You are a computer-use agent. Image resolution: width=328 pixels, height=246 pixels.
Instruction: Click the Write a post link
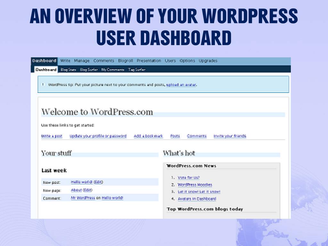pos(52,136)
